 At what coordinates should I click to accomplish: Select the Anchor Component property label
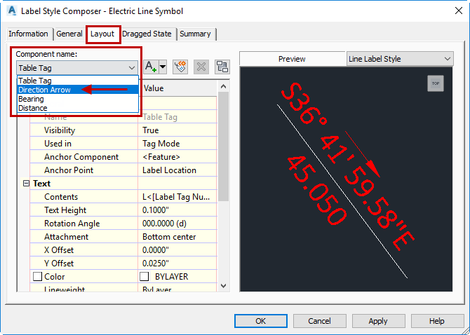click(x=81, y=157)
